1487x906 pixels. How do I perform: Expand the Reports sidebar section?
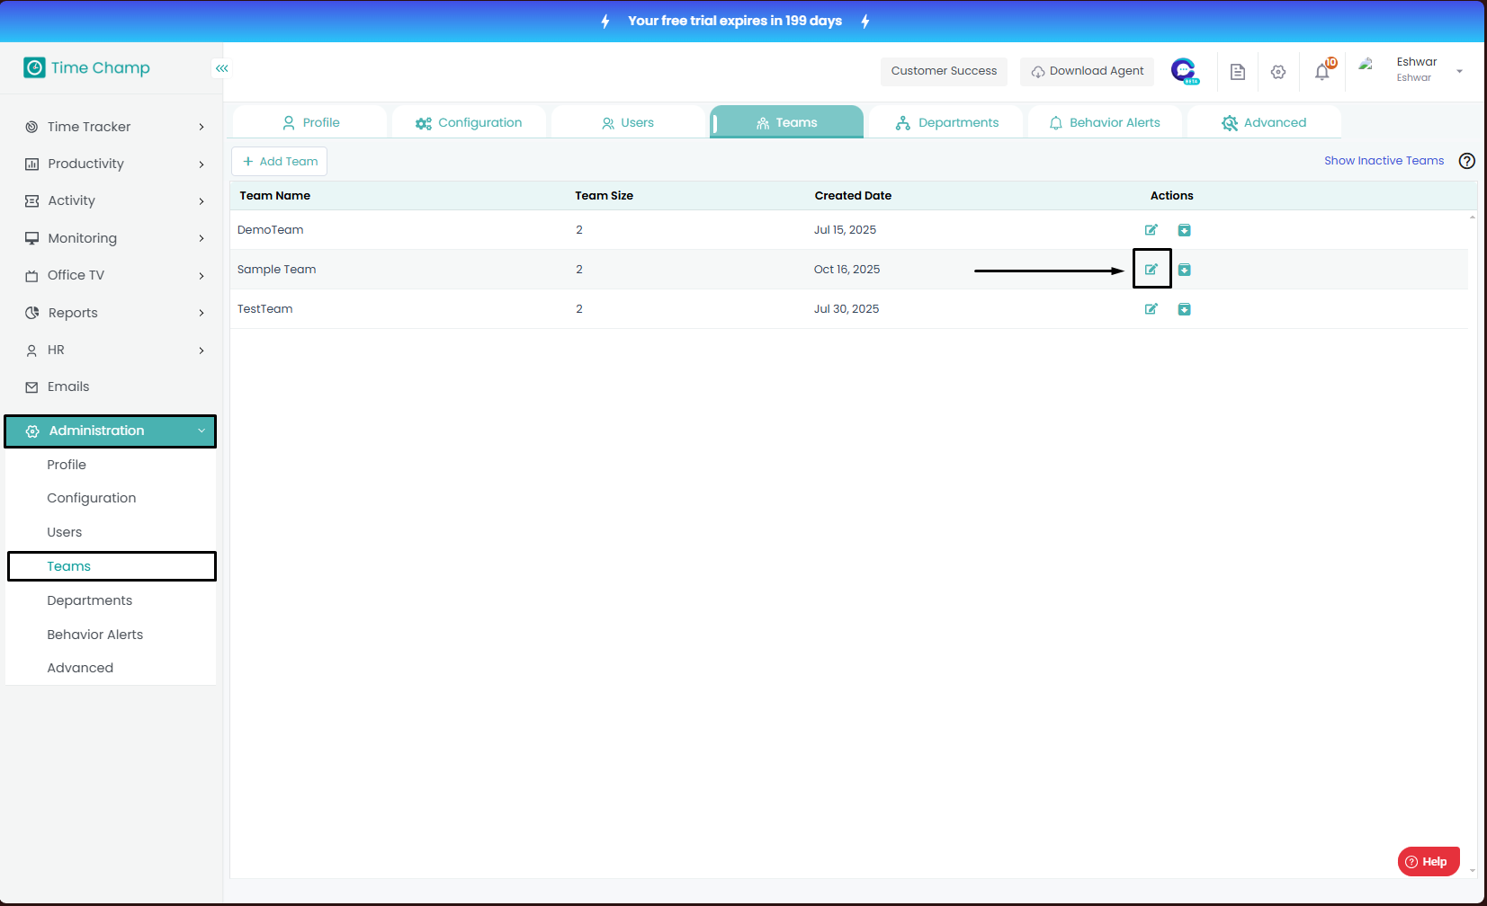coord(115,313)
